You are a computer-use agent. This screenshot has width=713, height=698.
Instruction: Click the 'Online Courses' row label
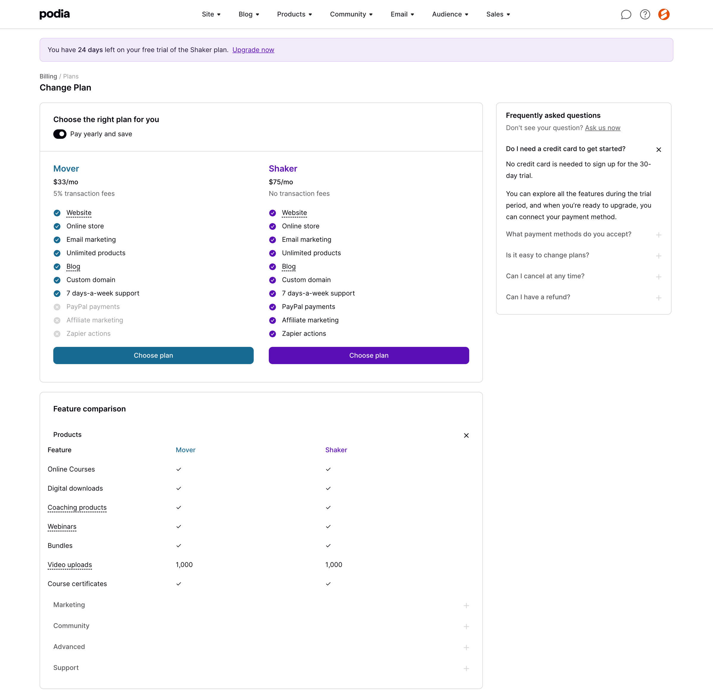(x=71, y=469)
